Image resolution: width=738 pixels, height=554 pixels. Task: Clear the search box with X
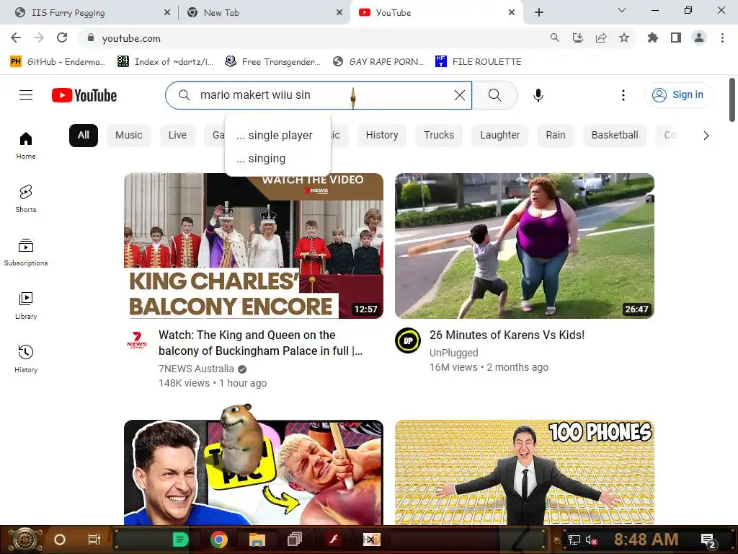click(460, 95)
